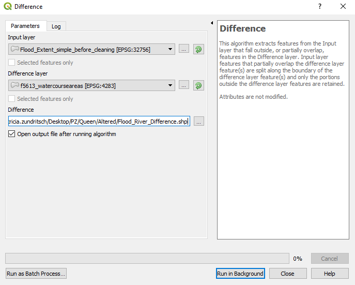Viewport: 355px width, 285px height.
Task: Click browse button beside Difference layer
Action: 184,86
